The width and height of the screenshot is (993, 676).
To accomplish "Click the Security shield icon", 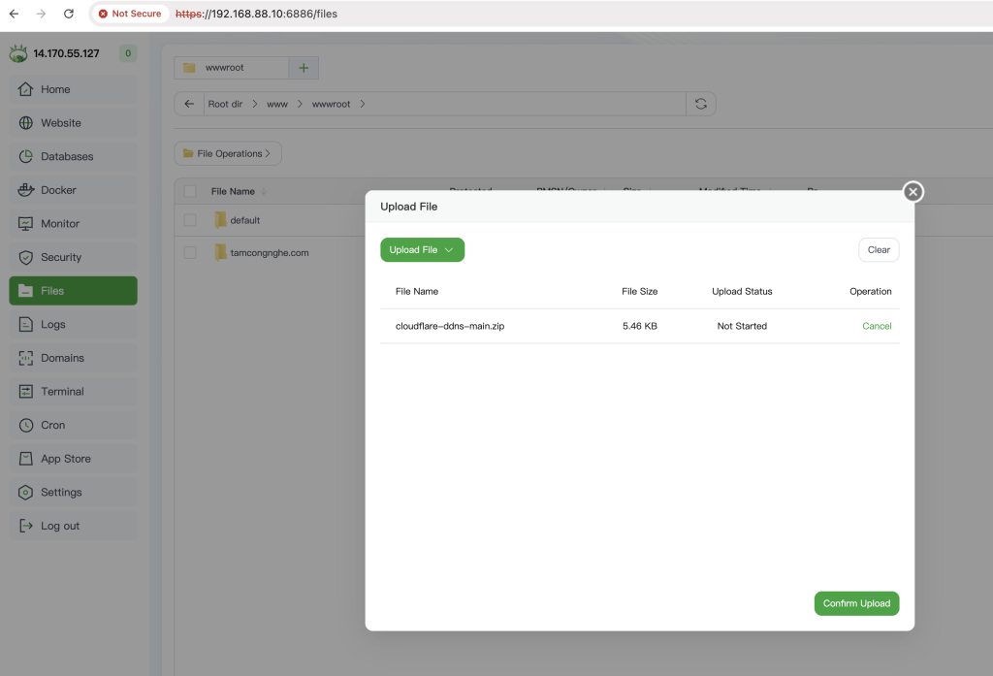I will [25, 257].
